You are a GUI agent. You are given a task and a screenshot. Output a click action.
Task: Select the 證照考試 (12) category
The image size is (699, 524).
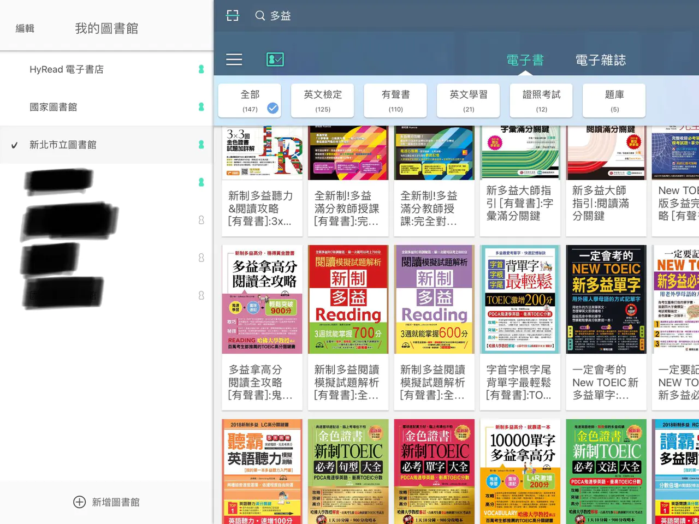[x=541, y=100]
